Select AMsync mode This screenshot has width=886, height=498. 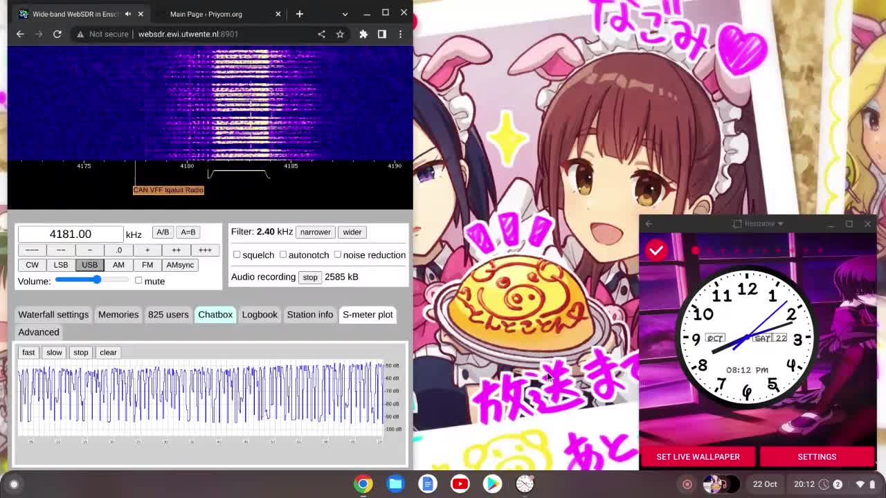click(180, 265)
